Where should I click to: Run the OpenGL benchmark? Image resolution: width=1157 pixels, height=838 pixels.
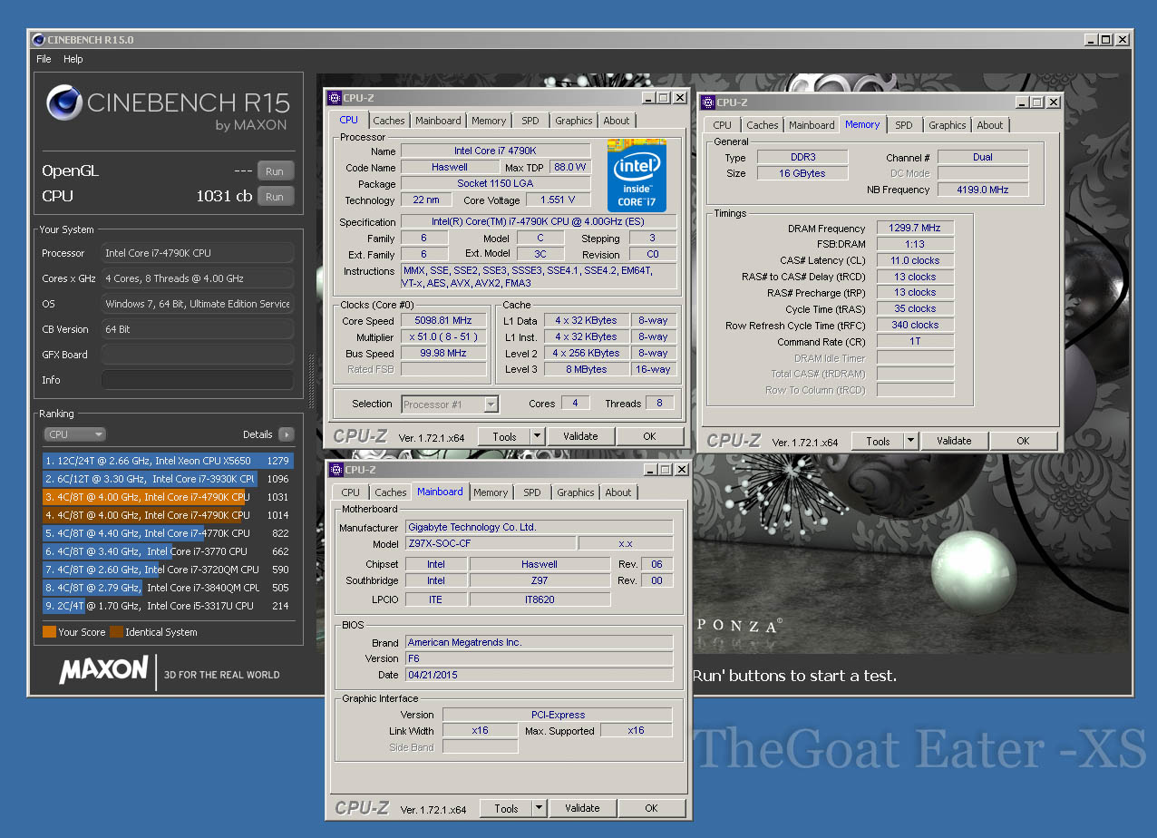pyautogui.click(x=275, y=171)
